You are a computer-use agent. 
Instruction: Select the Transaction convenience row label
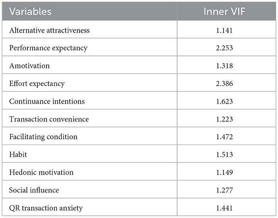[x=49, y=119]
